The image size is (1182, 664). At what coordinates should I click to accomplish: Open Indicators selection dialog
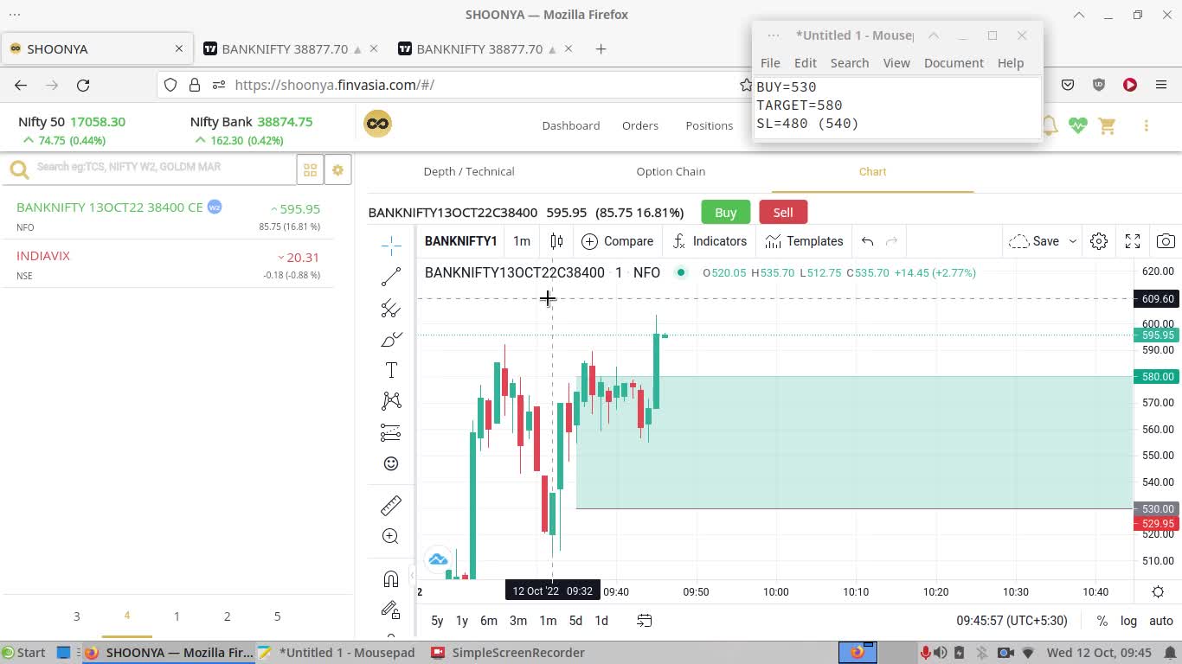(x=710, y=241)
